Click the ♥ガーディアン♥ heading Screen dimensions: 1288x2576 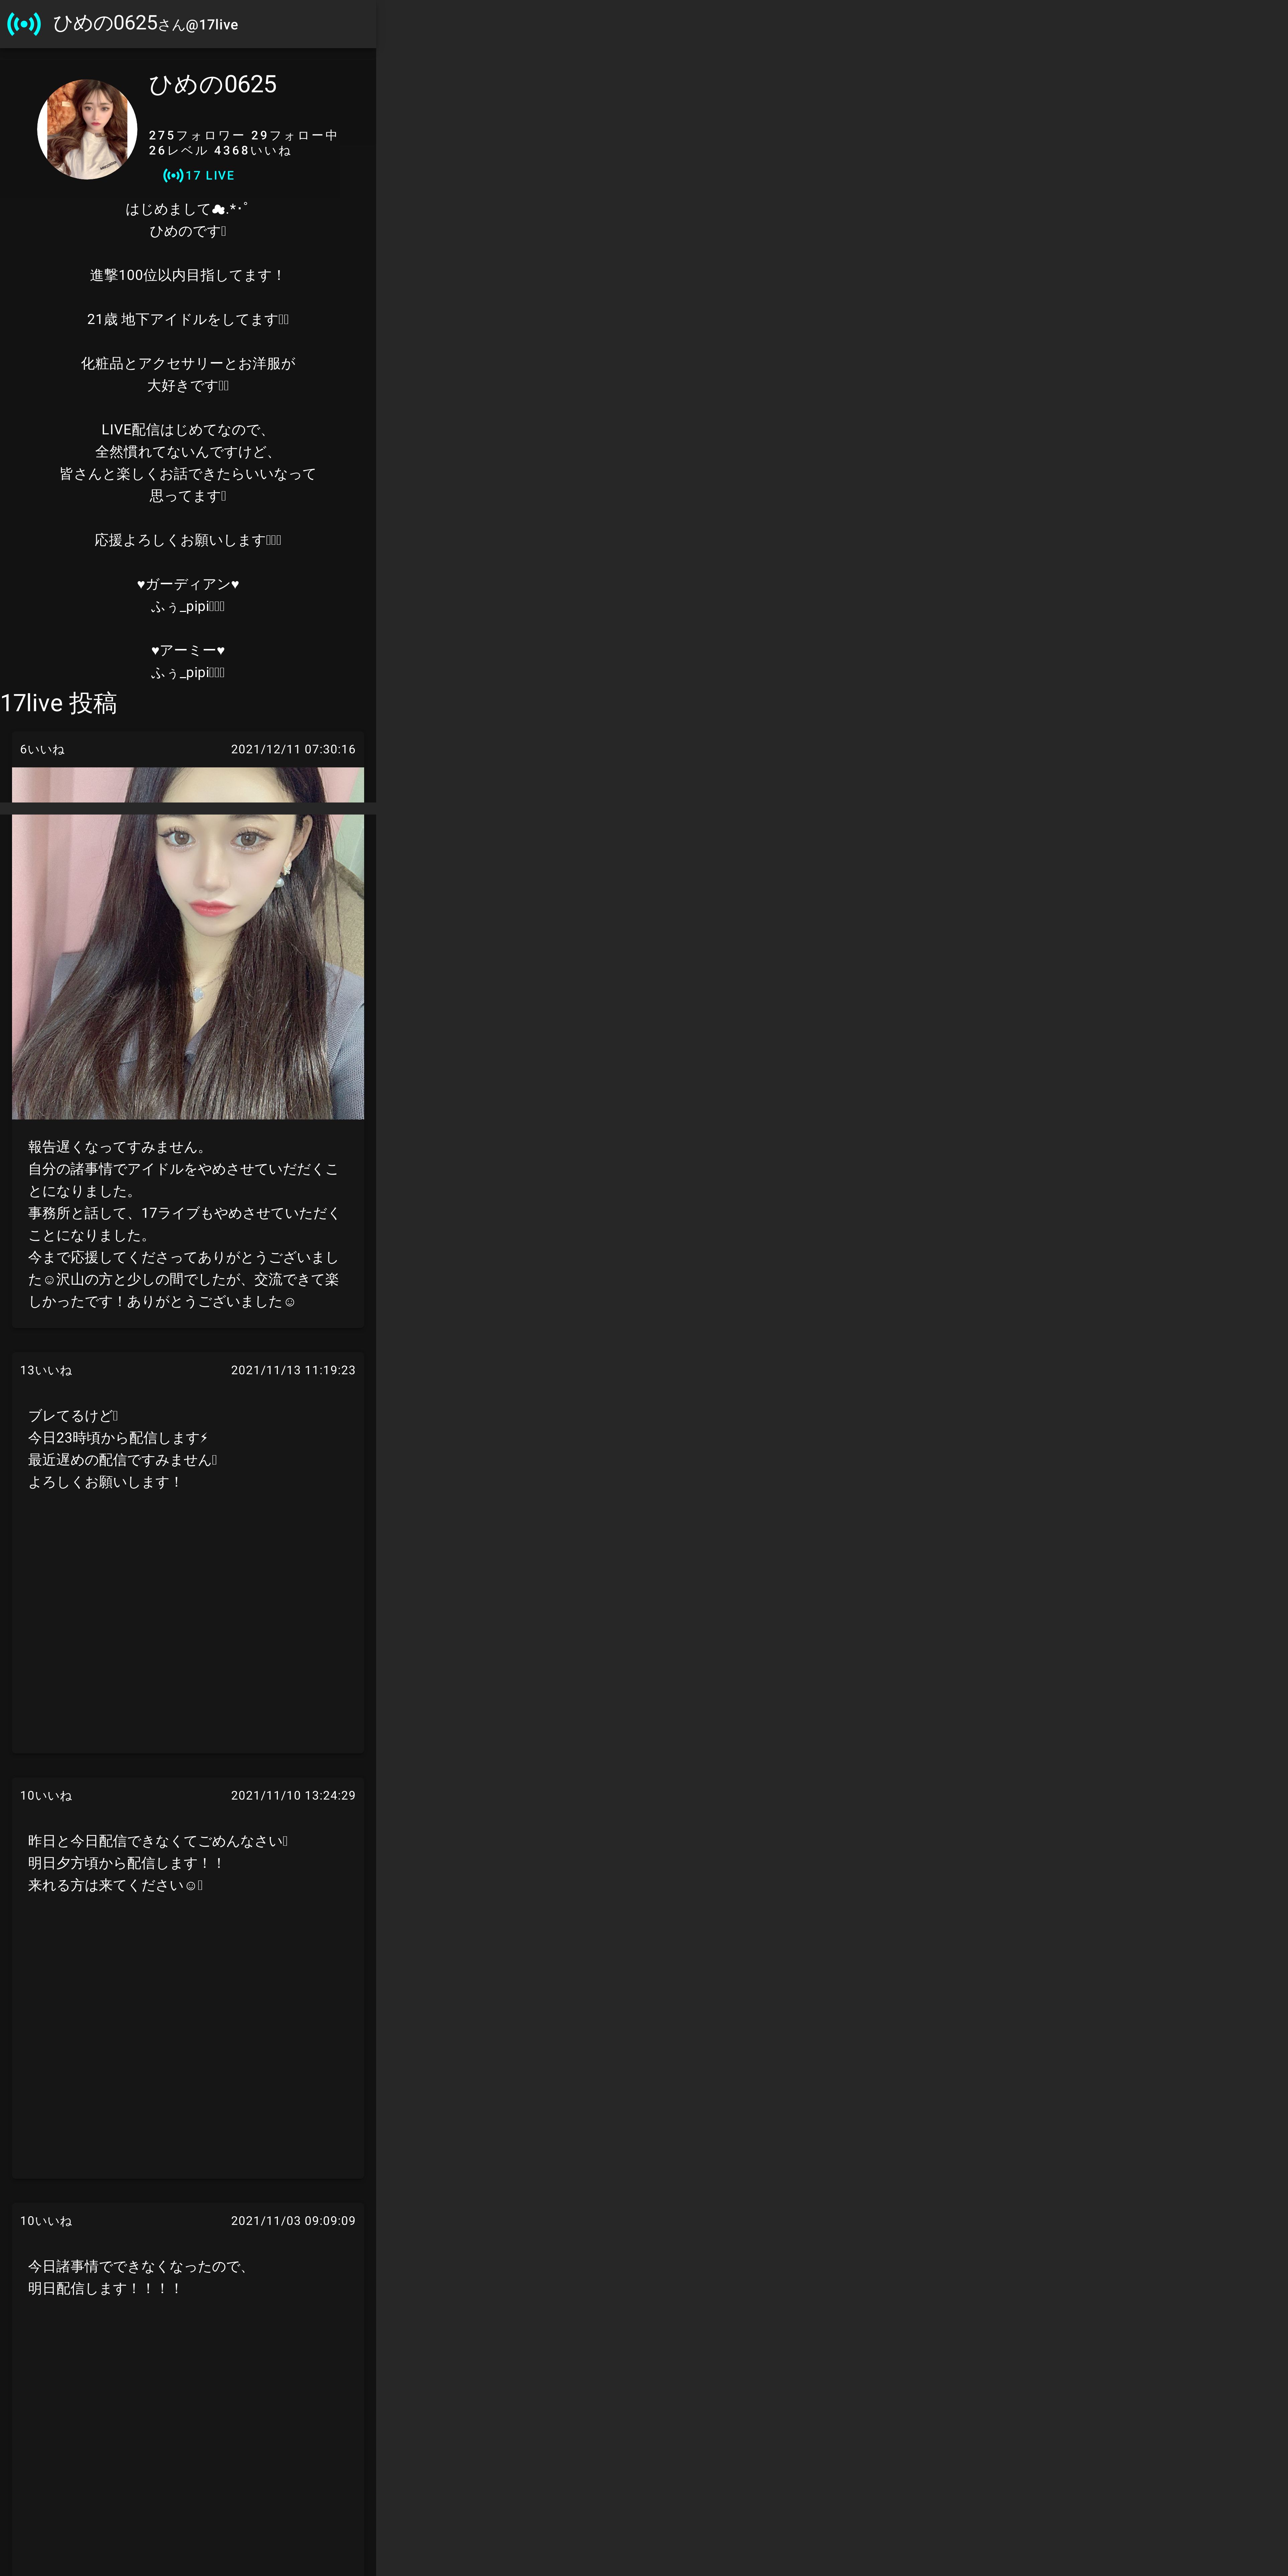pos(188,584)
